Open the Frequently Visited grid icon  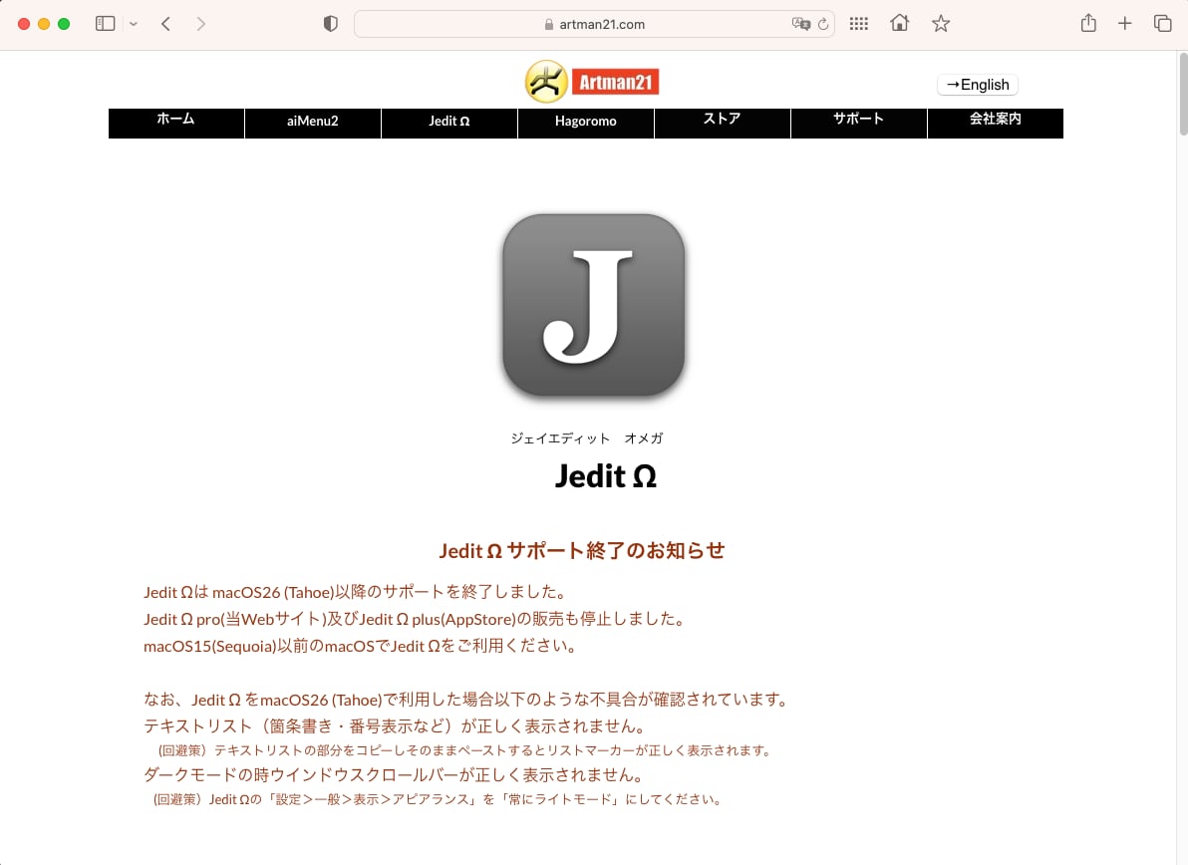(x=858, y=22)
